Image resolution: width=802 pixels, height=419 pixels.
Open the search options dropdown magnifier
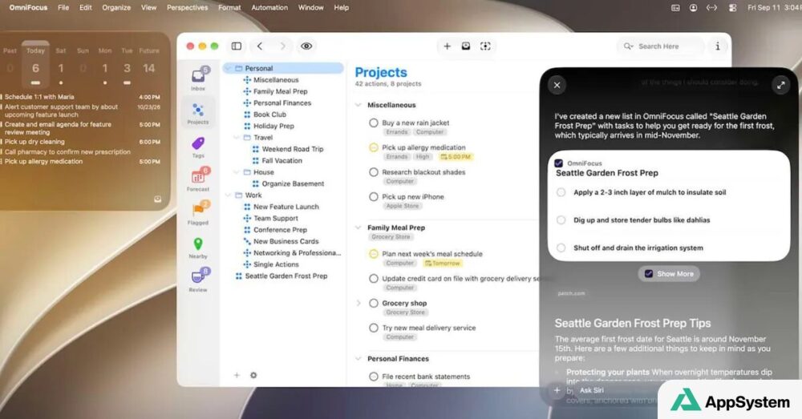[x=629, y=46]
